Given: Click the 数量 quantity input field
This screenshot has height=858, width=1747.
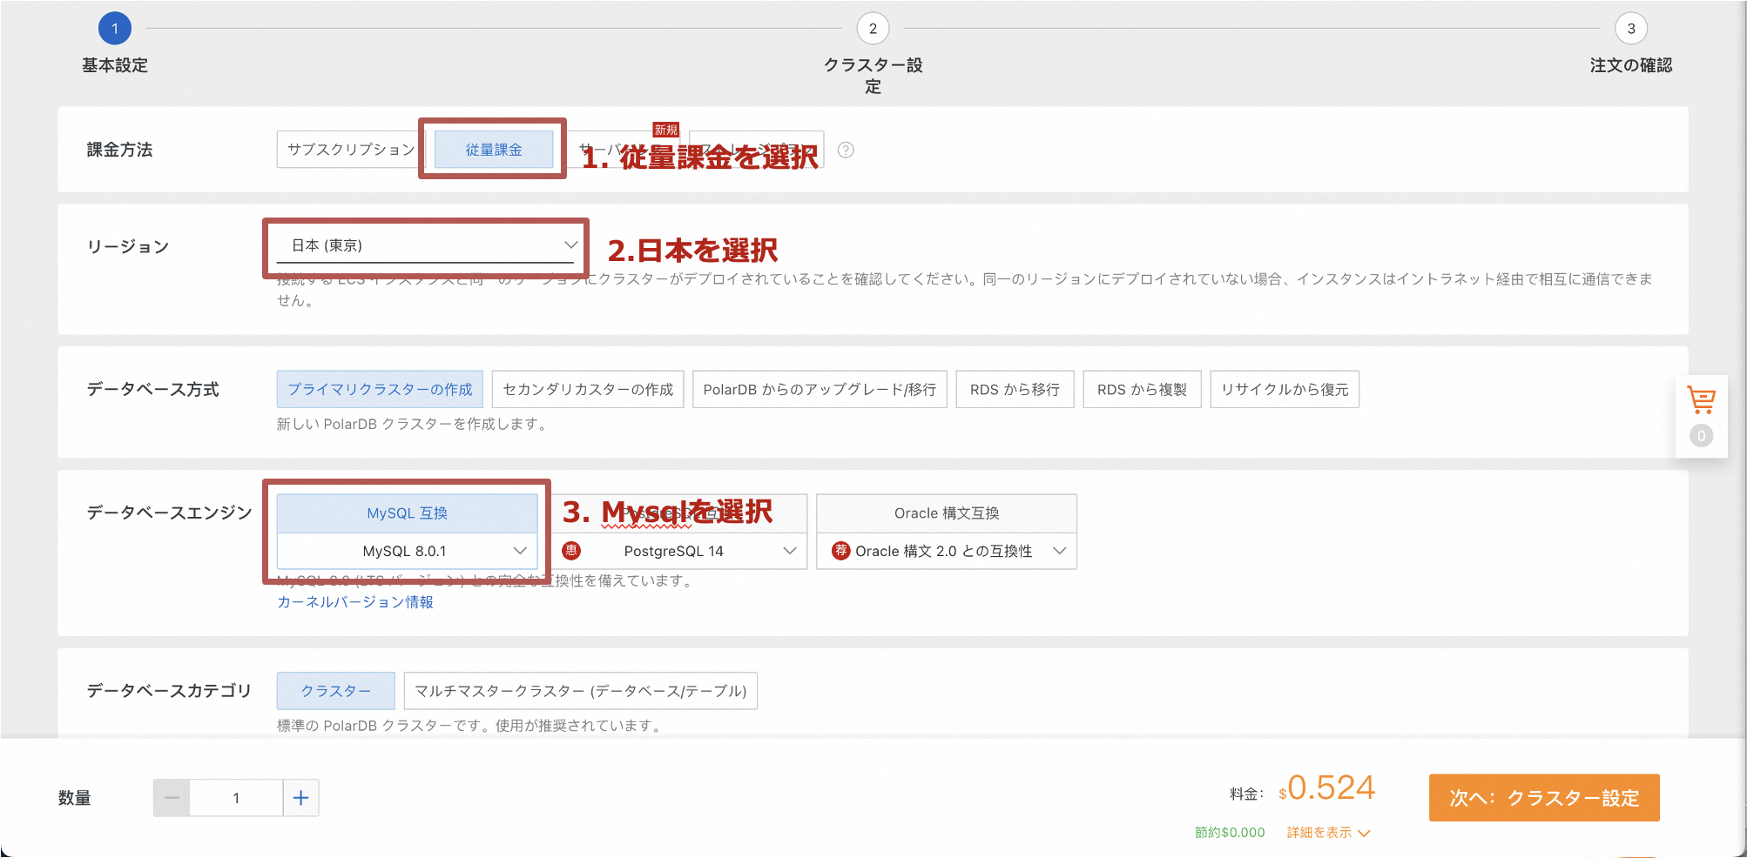Looking at the screenshot, I should 235,796.
